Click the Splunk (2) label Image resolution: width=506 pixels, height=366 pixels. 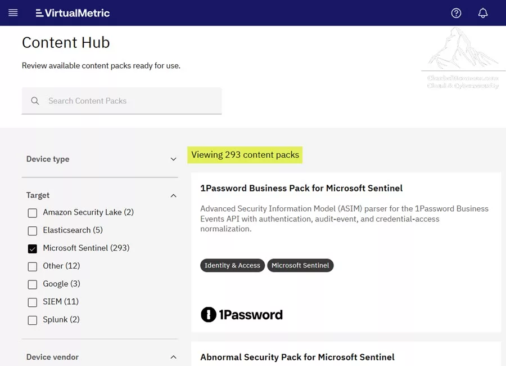click(61, 319)
